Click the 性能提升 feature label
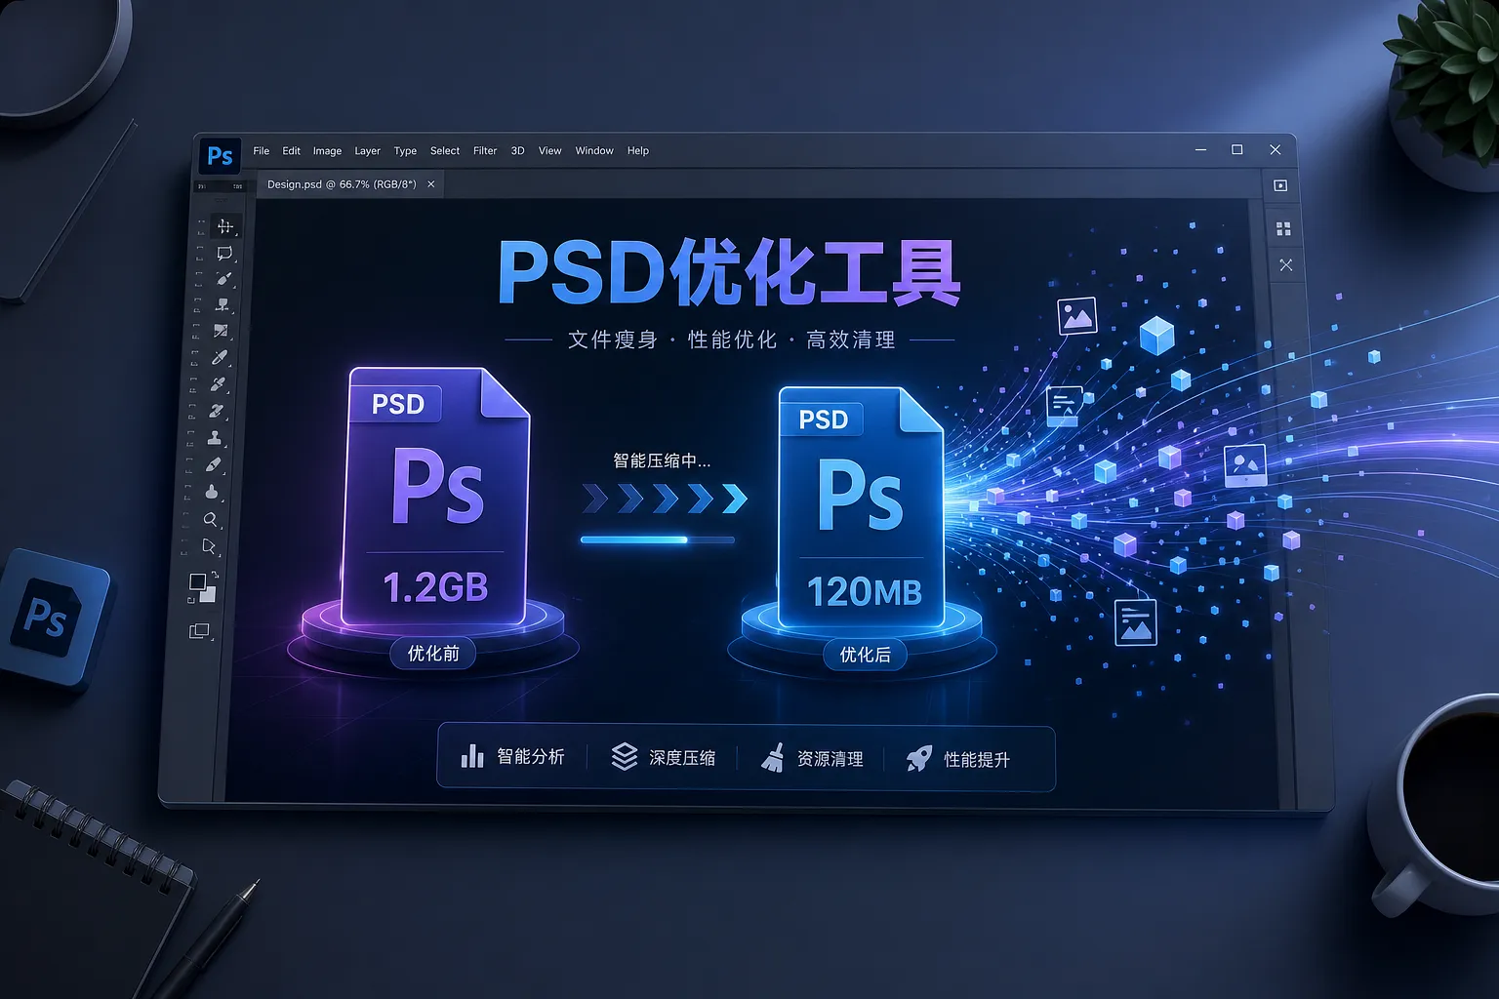Screen dimensions: 1499x999 977,760
